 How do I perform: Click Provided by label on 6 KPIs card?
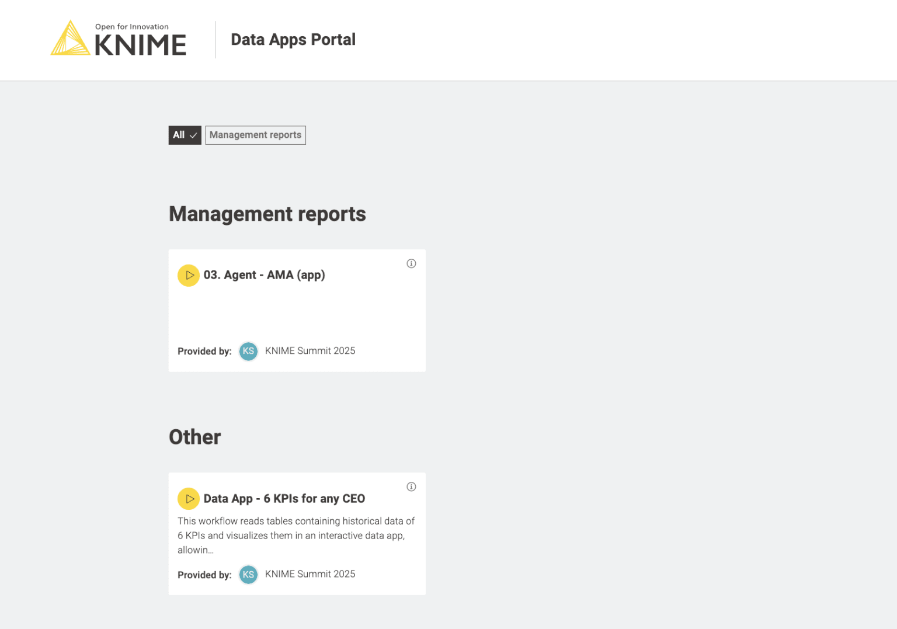(x=204, y=575)
